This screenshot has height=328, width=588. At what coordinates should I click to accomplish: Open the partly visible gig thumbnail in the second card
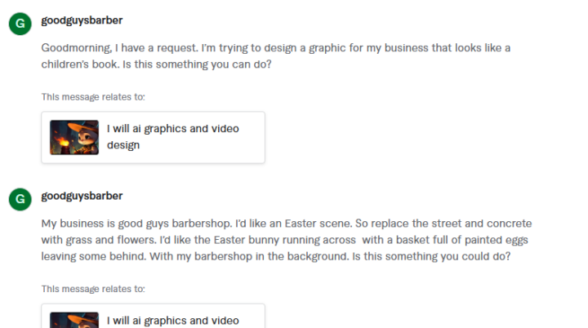74,320
